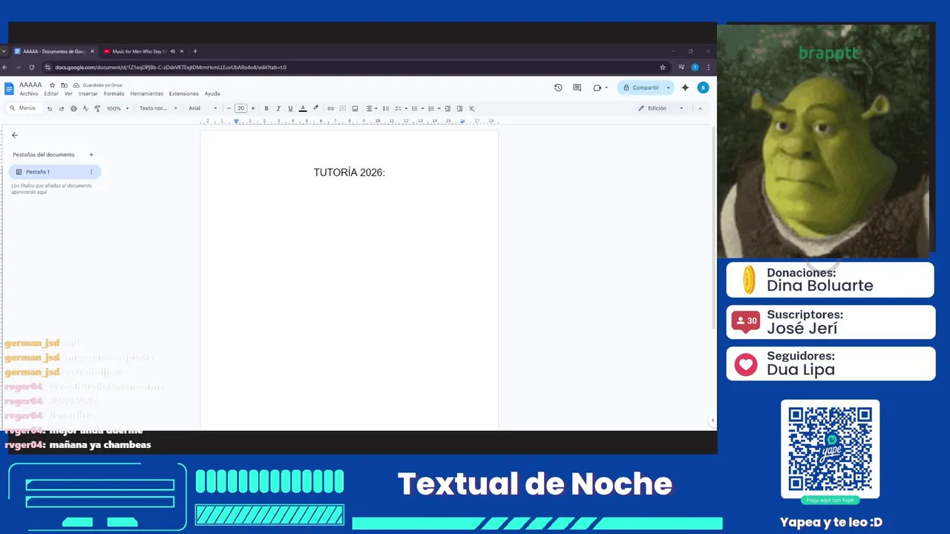Move document using the folder icon
Screen dimensions: 950x534
click(64, 85)
